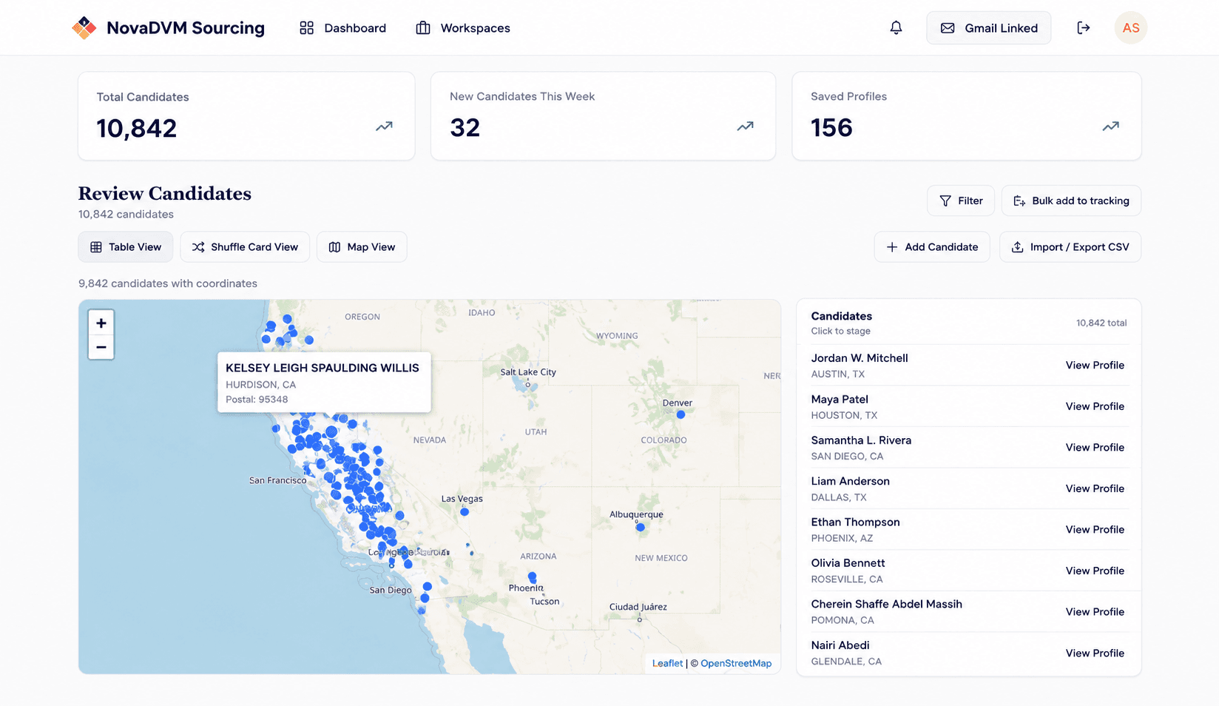Zoom out on the map

coord(101,347)
